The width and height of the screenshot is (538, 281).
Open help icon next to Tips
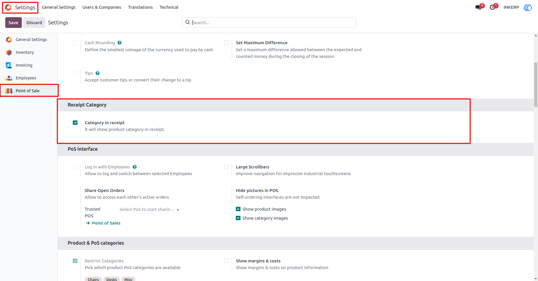[x=98, y=73]
